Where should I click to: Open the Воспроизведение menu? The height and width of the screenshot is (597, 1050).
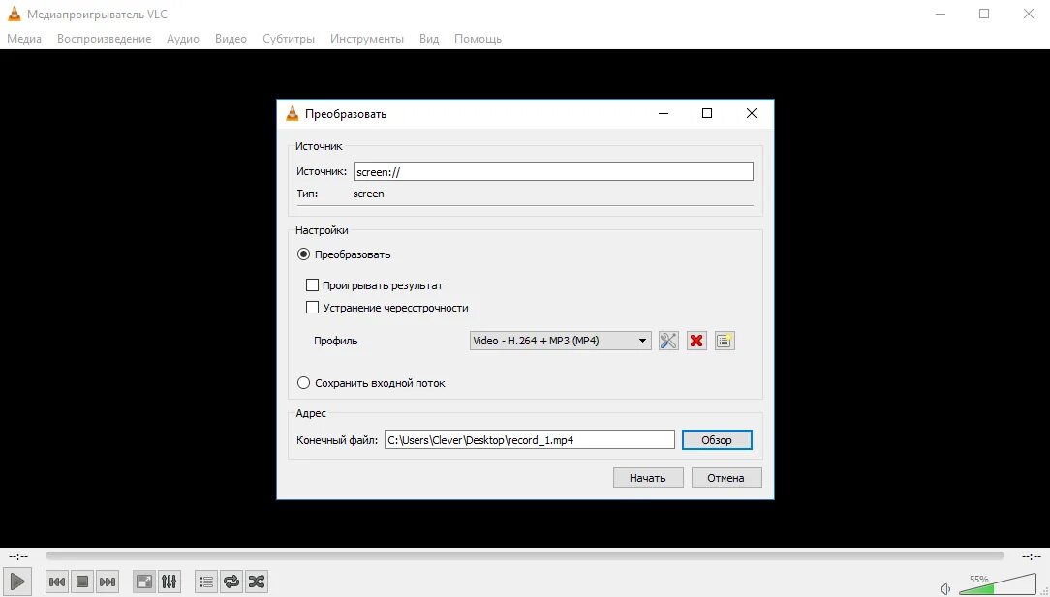[x=104, y=39]
